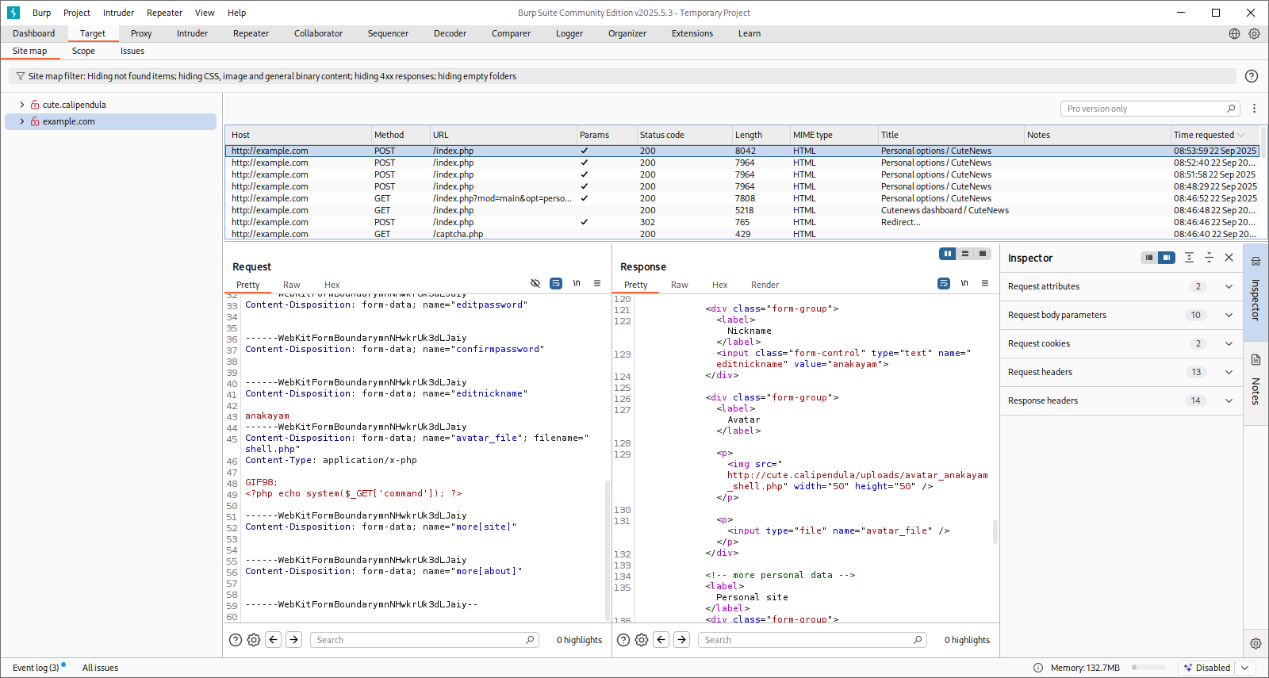Open the site map kebab options menu
1269x678 pixels.
pyautogui.click(x=1254, y=109)
